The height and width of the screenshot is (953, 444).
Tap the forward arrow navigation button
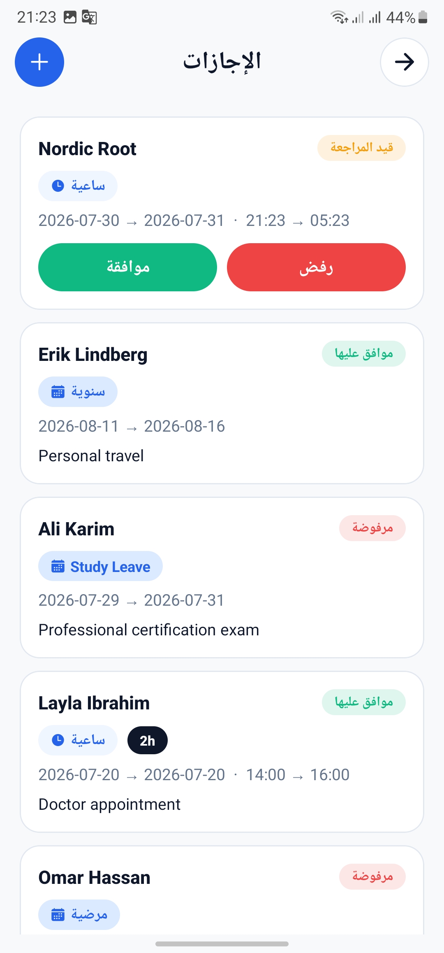405,62
